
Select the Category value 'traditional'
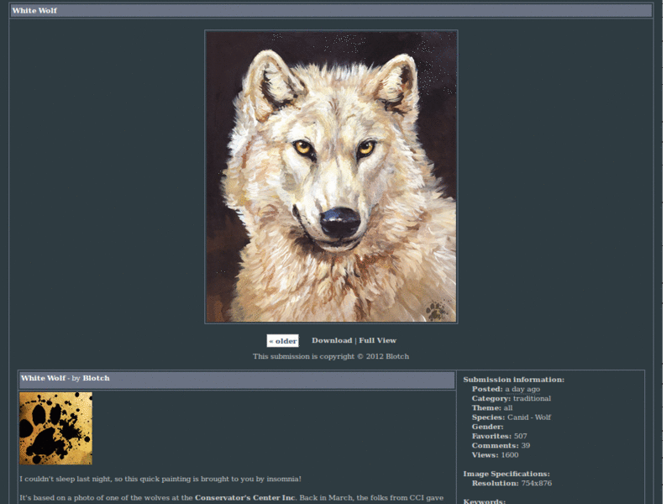[x=532, y=398]
